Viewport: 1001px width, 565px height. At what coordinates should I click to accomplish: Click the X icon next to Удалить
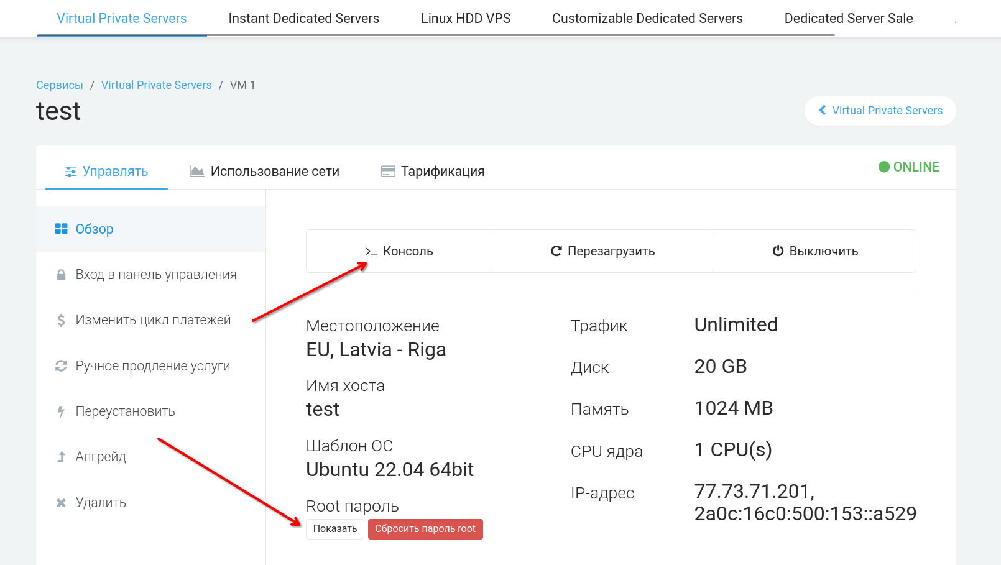click(61, 502)
